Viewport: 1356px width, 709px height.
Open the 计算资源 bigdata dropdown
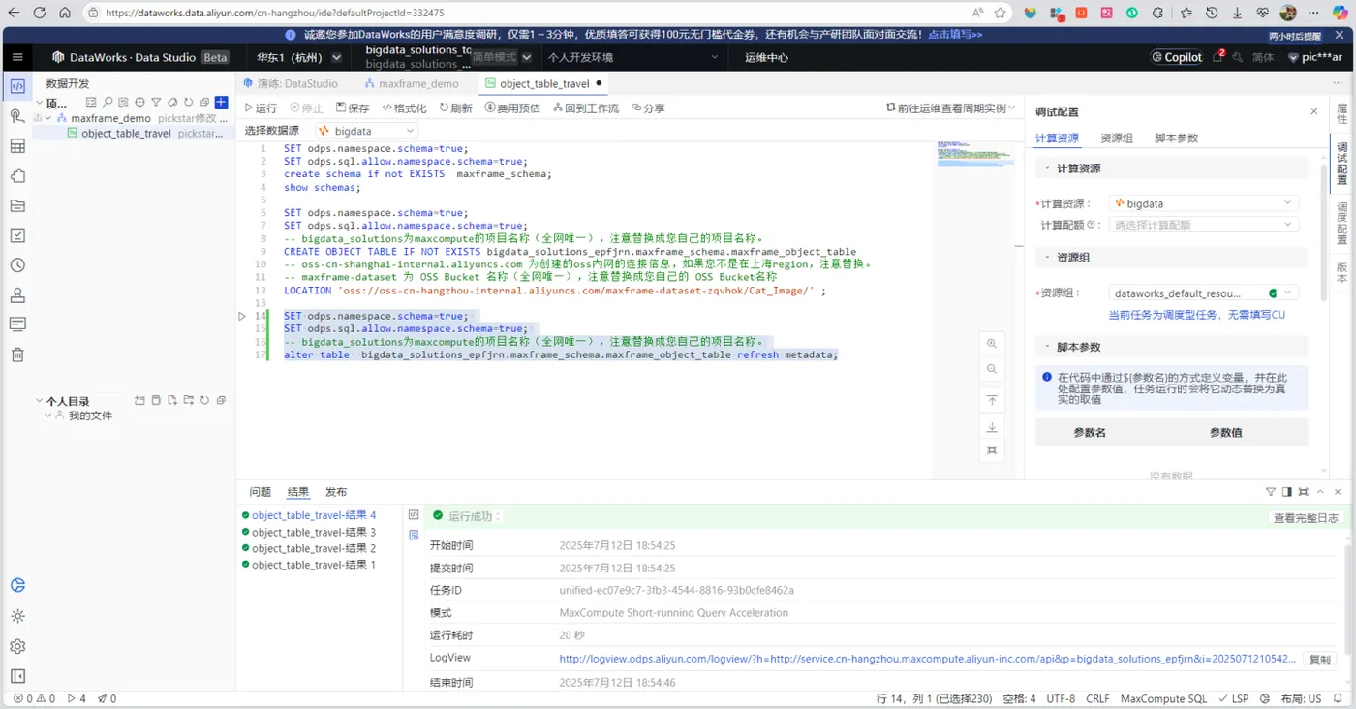click(1203, 203)
